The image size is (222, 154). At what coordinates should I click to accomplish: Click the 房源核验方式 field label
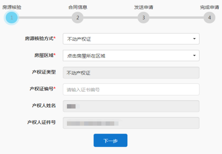pyautogui.click(x=40, y=38)
